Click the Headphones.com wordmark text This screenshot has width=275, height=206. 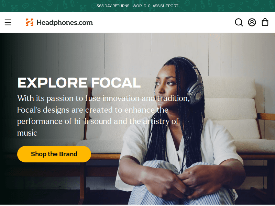point(65,23)
